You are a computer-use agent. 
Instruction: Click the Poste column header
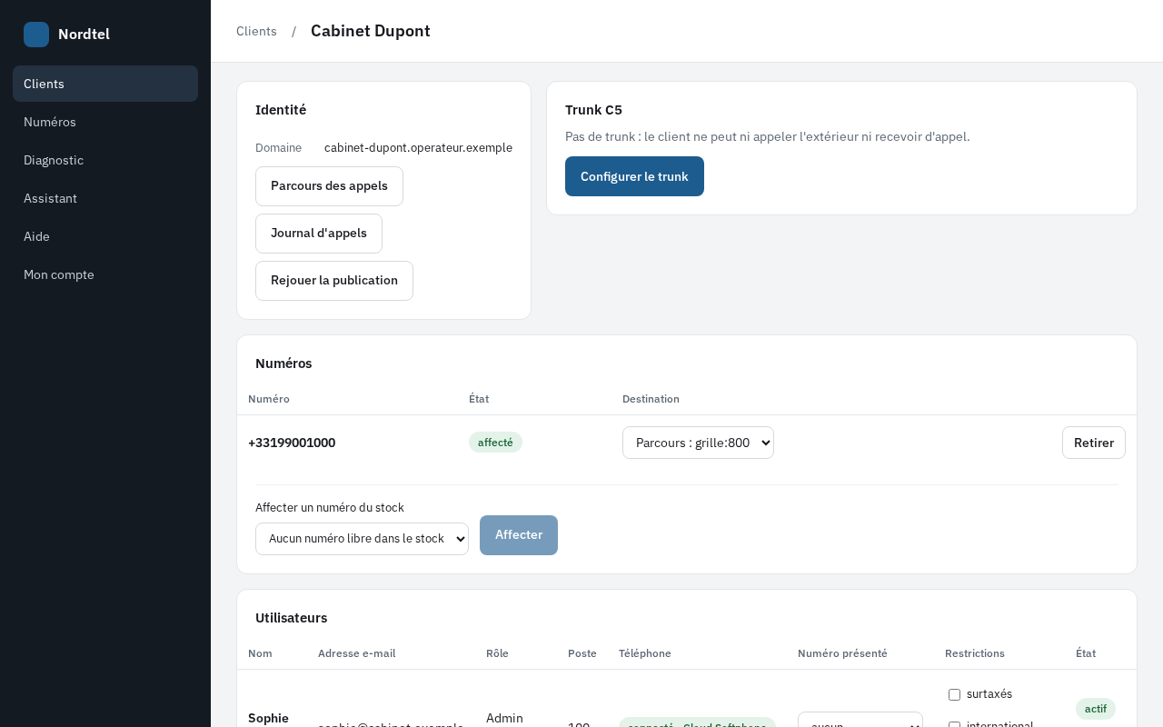[x=582, y=653]
